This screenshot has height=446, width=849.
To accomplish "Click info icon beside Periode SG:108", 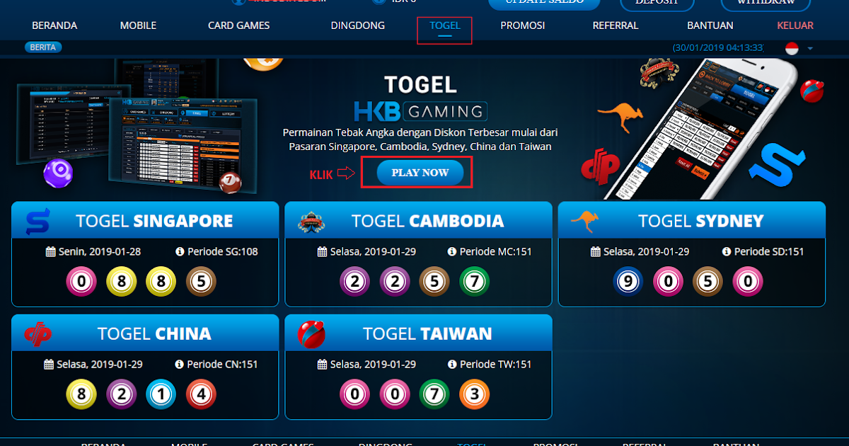I will (180, 251).
